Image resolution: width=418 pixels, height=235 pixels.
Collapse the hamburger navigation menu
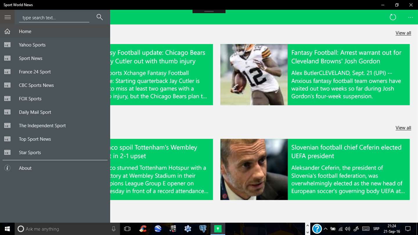tap(8, 17)
